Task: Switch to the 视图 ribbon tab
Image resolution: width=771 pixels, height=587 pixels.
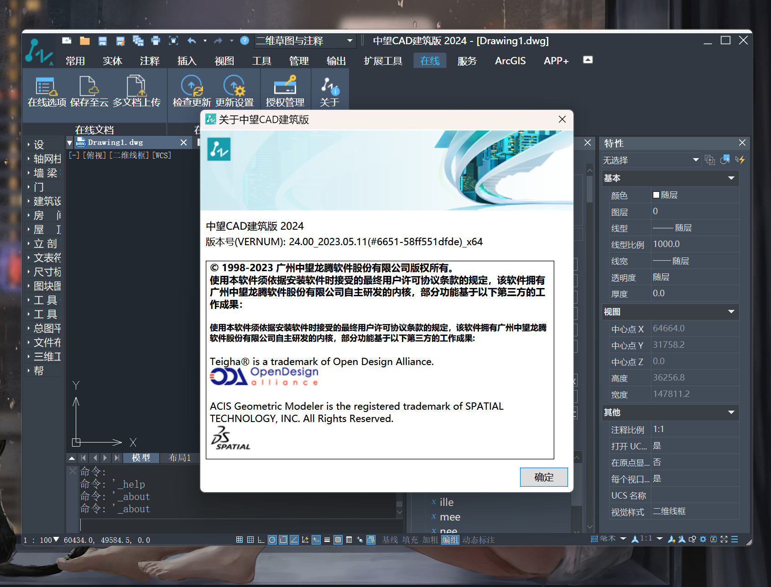Action: click(x=224, y=61)
